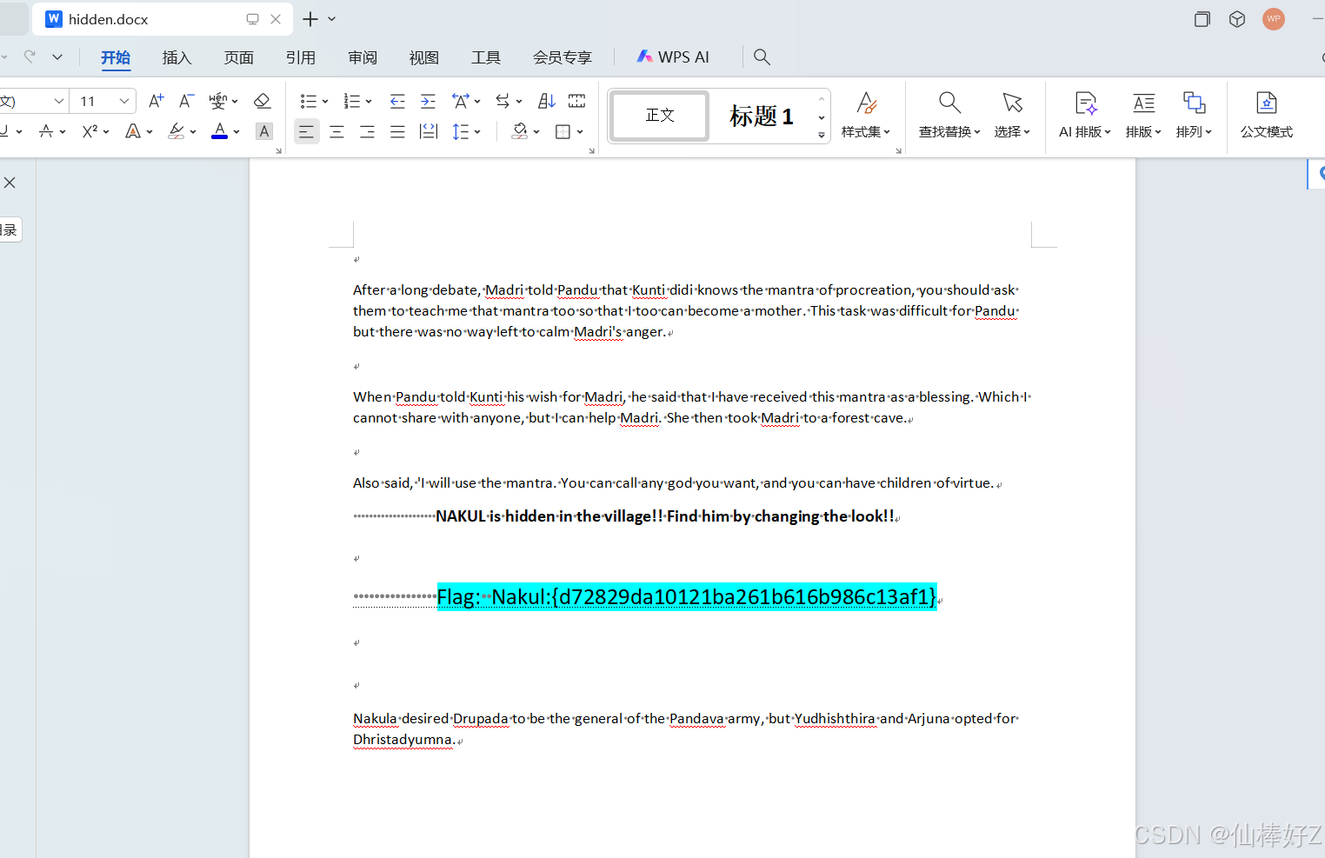
Task: Open the 选择 selection menu
Action: tap(1012, 115)
